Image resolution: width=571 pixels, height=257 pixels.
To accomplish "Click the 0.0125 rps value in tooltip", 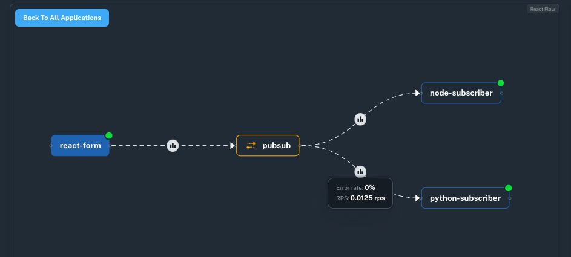I will (368, 198).
